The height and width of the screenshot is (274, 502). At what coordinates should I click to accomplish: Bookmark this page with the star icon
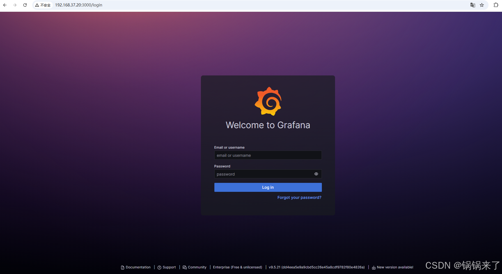click(482, 5)
